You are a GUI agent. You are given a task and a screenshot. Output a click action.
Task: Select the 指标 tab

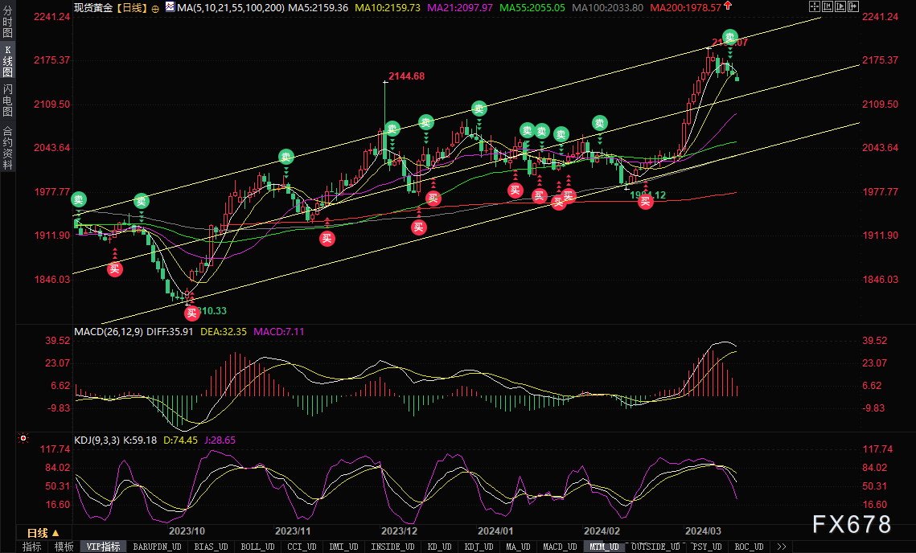click(31, 547)
